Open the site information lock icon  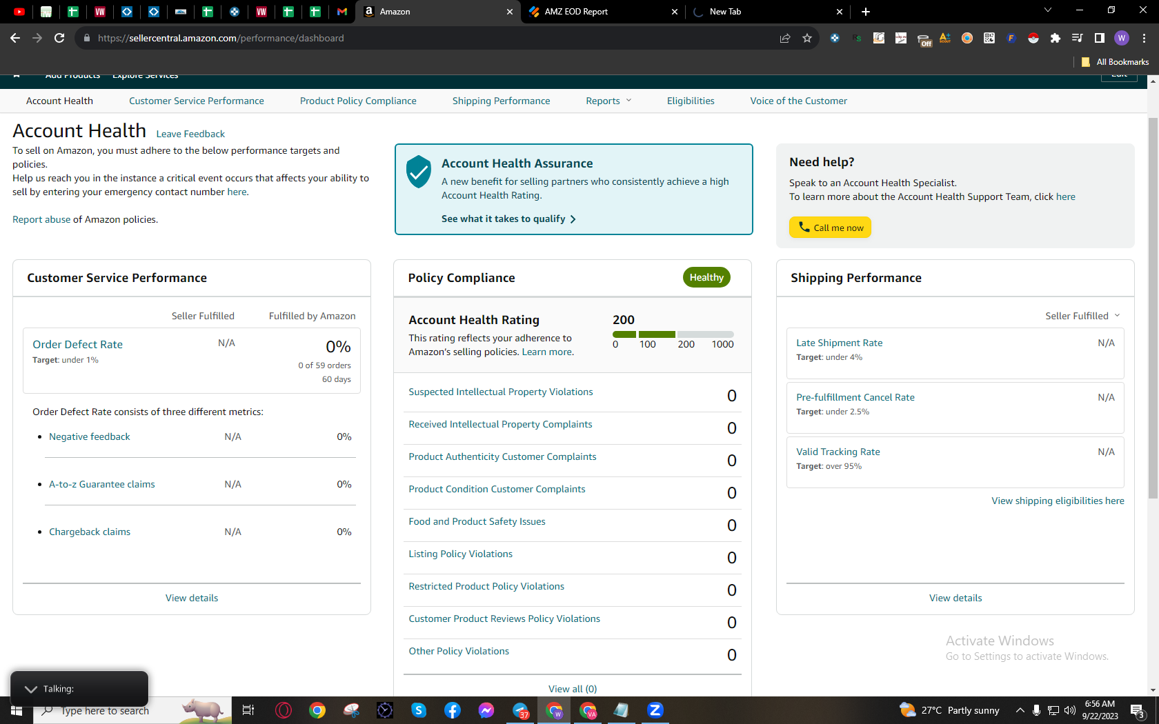87,38
